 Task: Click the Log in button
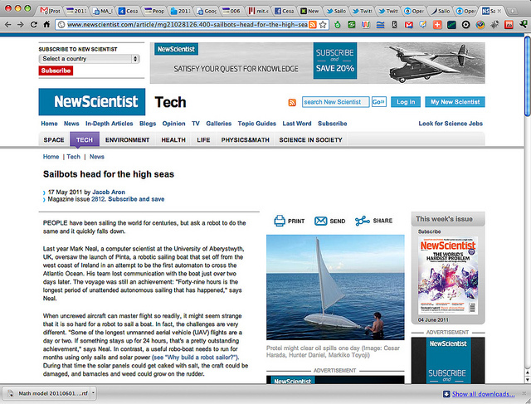pyautogui.click(x=406, y=102)
